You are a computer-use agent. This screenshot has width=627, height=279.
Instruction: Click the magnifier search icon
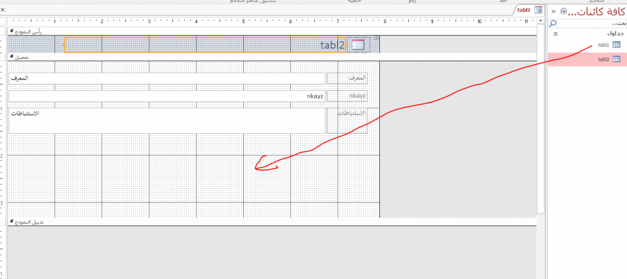click(553, 24)
